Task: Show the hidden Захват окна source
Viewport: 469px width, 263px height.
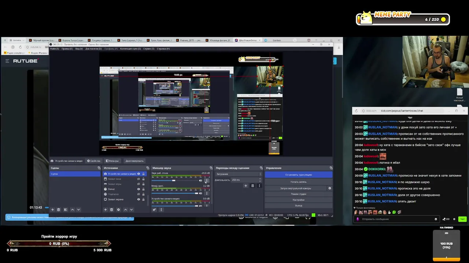Action: coord(139,179)
